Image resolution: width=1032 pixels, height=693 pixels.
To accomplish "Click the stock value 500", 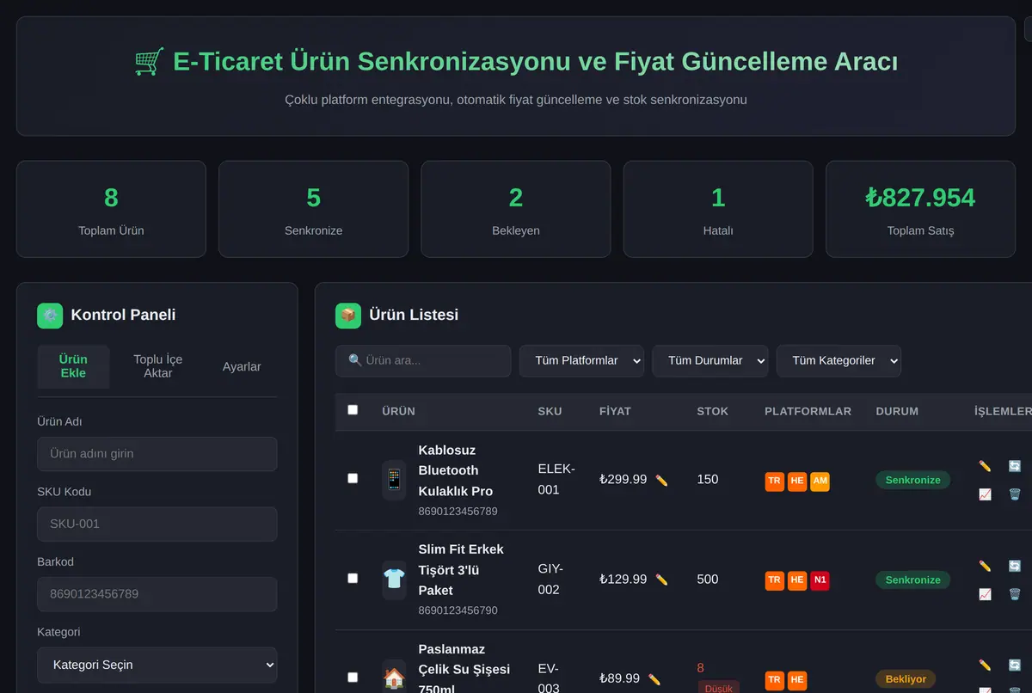I will point(708,580).
